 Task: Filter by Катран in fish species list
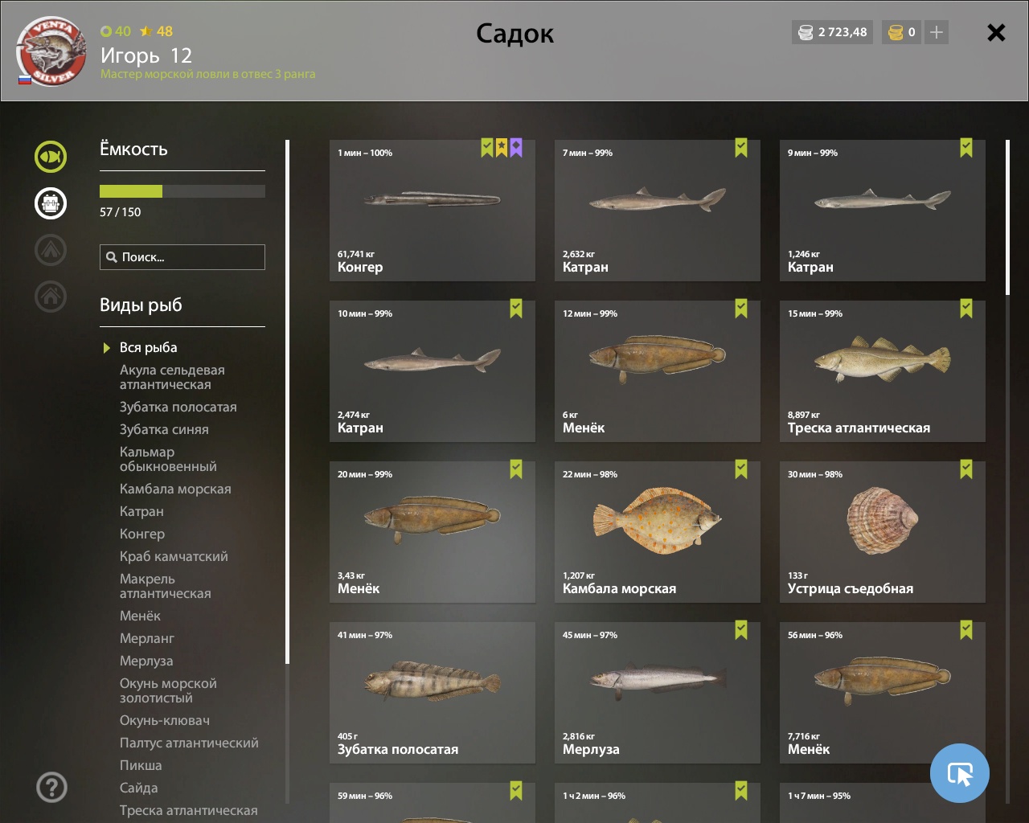pos(141,511)
